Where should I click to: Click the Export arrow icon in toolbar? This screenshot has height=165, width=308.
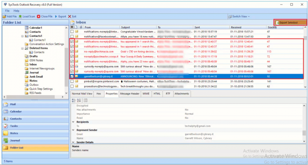[x=56, y=16]
